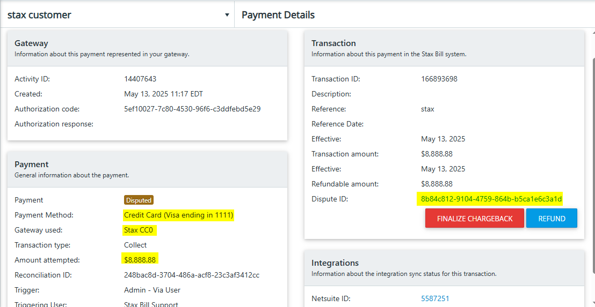Click the Gateway section heading
The height and width of the screenshot is (307, 595).
tap(31, 43)
